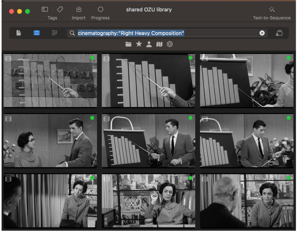The width and height of the screenshot is (297, 231).
Task: Click the magnifying glass search icon
Action: [72, 33]
